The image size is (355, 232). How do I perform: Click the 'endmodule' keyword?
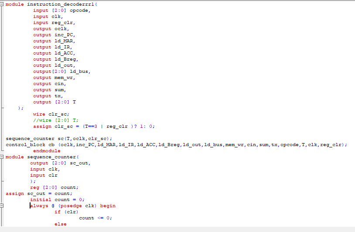(47, 151)
